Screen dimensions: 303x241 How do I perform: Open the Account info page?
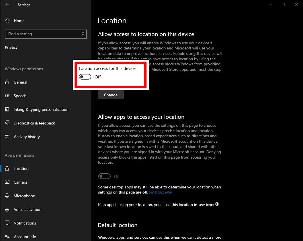tap(25, 237)
